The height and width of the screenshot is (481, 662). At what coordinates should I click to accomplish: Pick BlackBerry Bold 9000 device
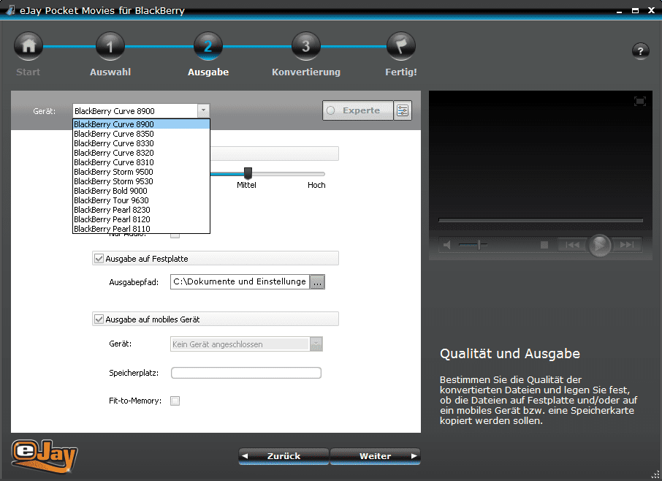point(110,191)
